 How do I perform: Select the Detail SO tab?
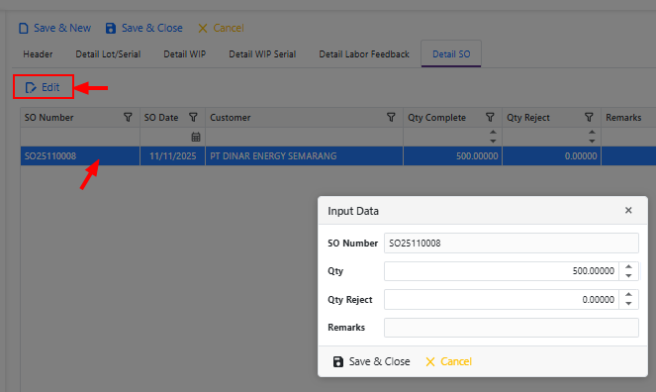tap(451, 54)
